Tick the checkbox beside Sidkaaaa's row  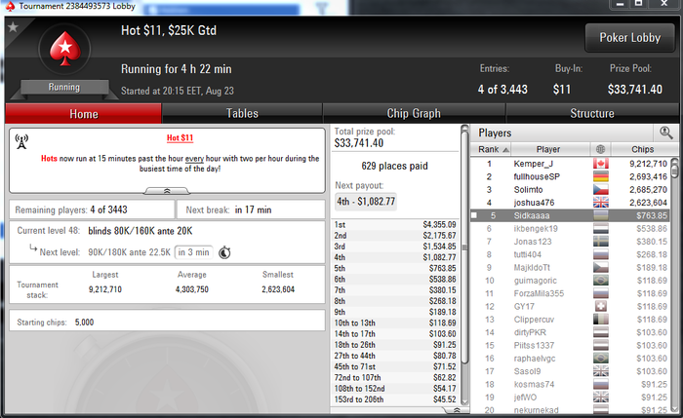(x=474, y=215)
